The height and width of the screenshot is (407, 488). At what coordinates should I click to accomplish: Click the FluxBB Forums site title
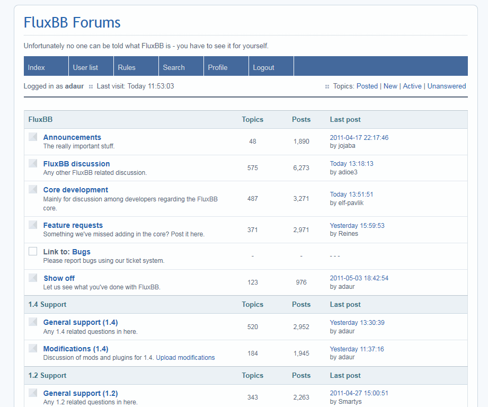[x=72, y=23]
